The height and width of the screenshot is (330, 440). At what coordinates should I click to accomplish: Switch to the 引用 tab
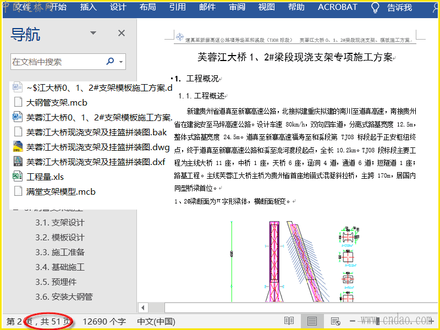tap(178, 7)
